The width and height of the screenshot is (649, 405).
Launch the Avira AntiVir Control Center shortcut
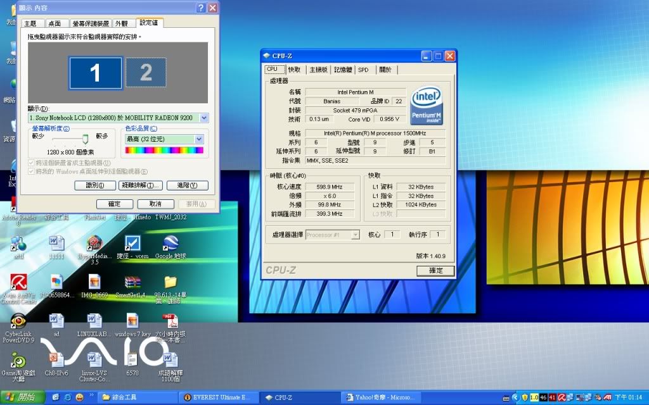coord(18,282)
